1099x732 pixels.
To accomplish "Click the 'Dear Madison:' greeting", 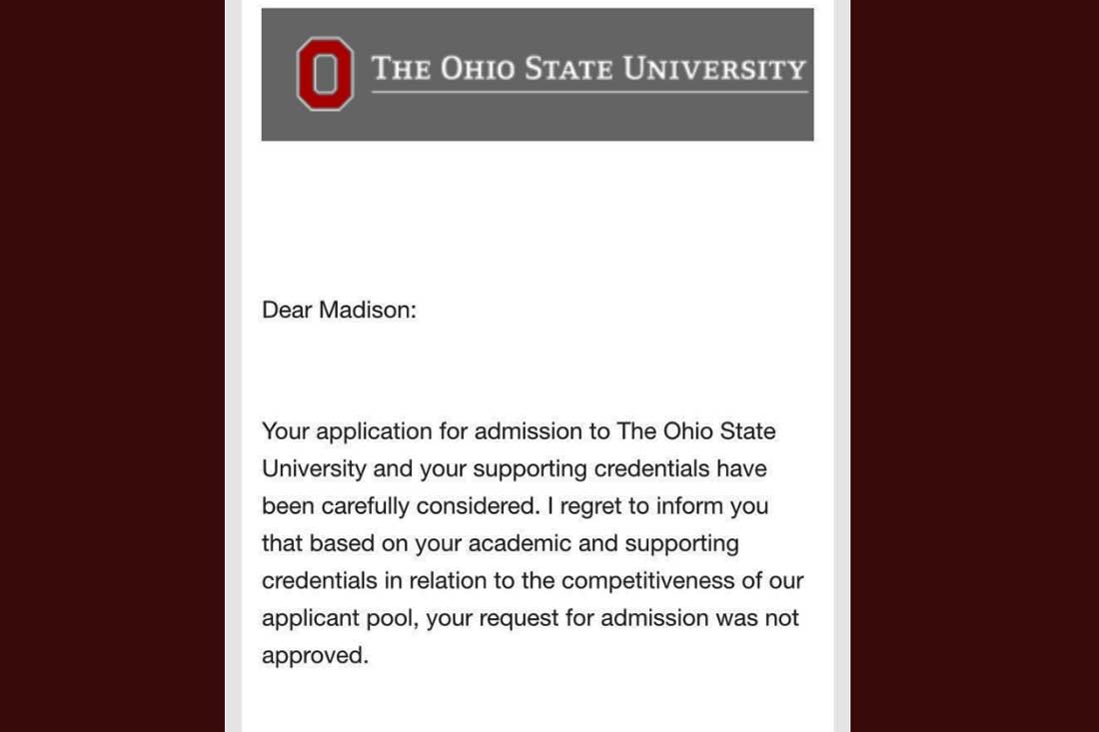I will [339, 310].
